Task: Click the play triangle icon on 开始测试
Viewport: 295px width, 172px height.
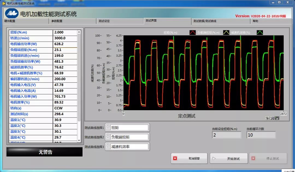Action: coord(214,158)
